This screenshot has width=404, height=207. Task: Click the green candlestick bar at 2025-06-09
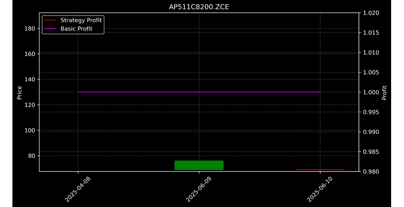click(199, 165)
